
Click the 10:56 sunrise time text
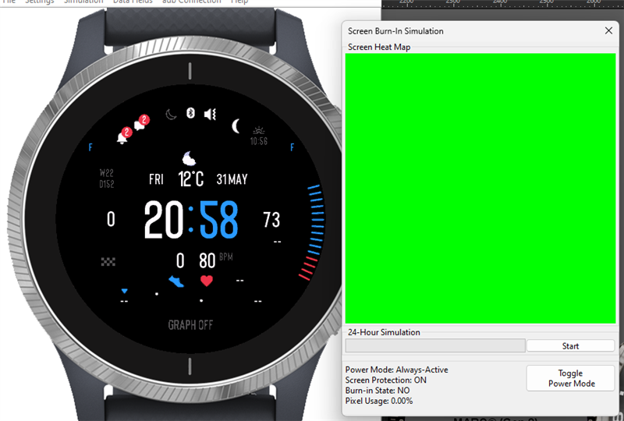[x=259, y=141]
